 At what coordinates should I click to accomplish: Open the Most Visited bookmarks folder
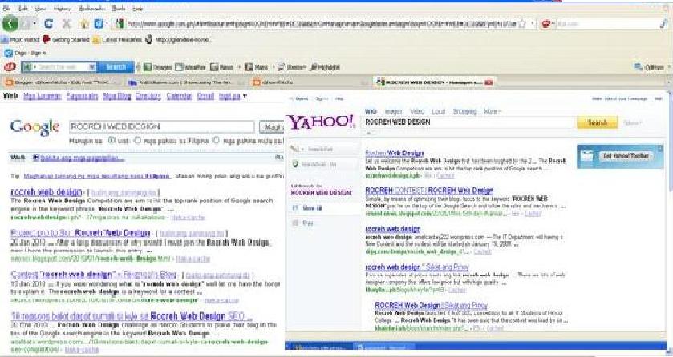pos(20,40)
